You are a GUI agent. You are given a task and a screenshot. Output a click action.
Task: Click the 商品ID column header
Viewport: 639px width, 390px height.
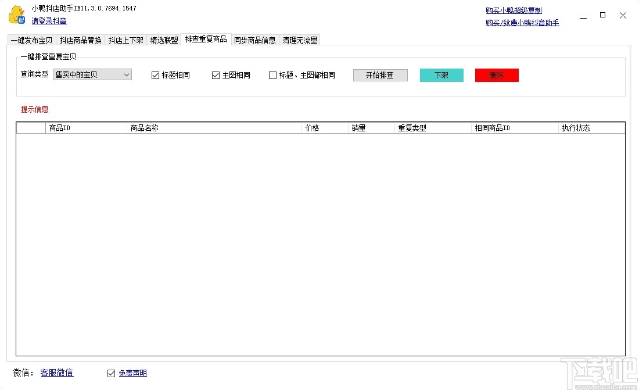pos(86,128)
